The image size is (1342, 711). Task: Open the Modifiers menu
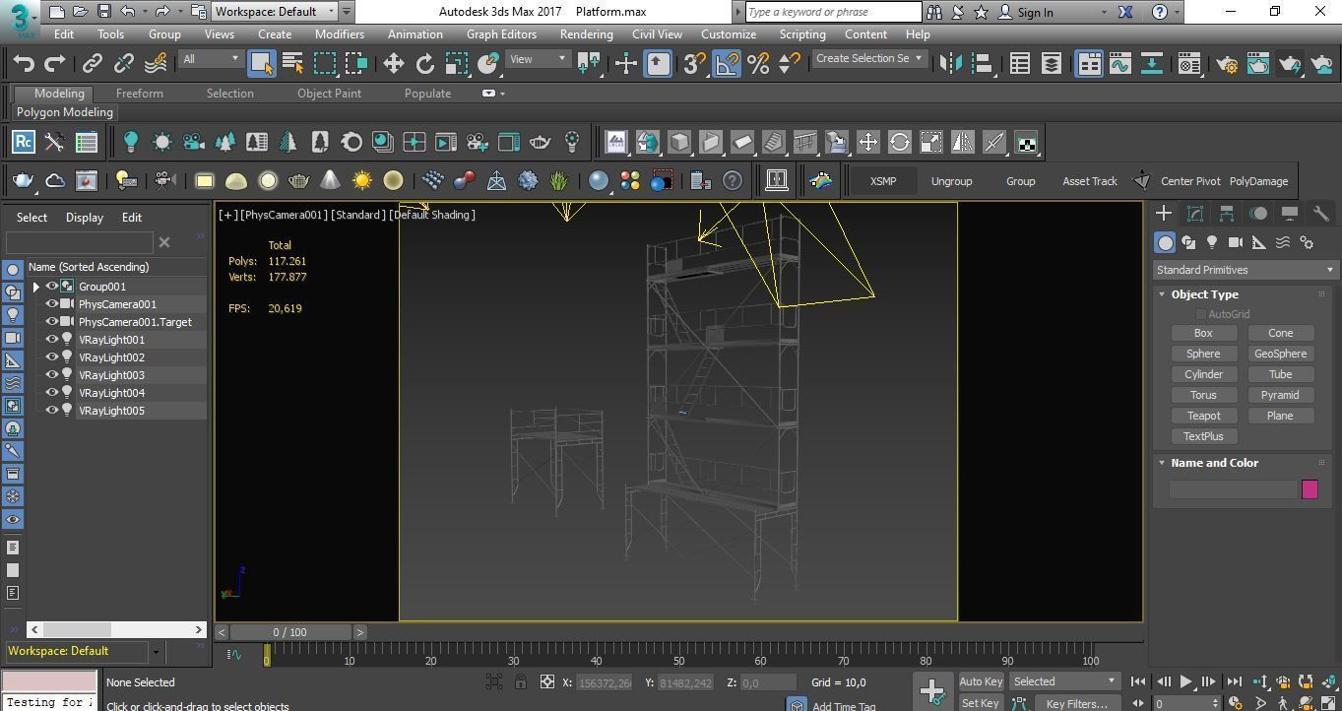coord(340,33)
